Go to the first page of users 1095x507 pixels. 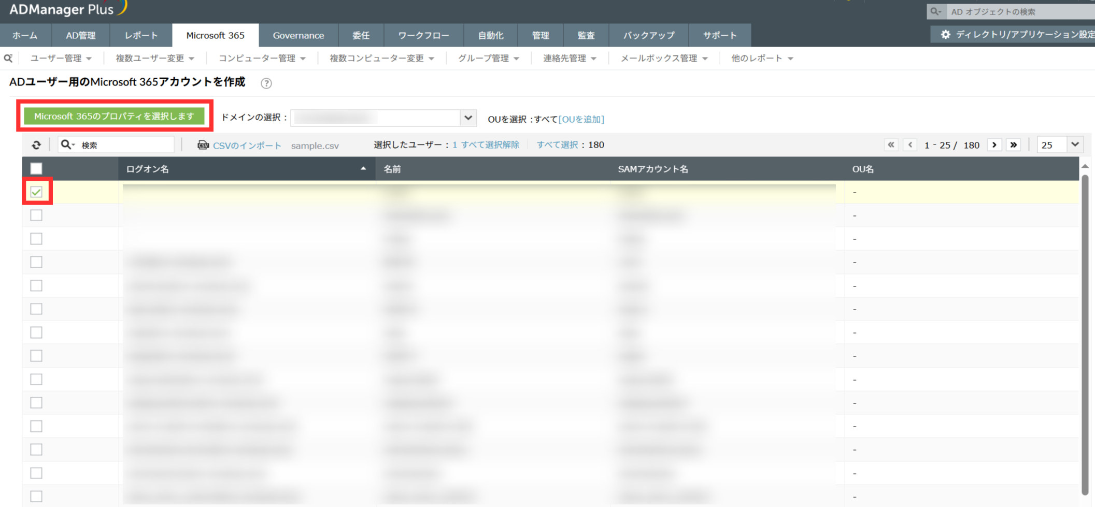tap(891, 145)
